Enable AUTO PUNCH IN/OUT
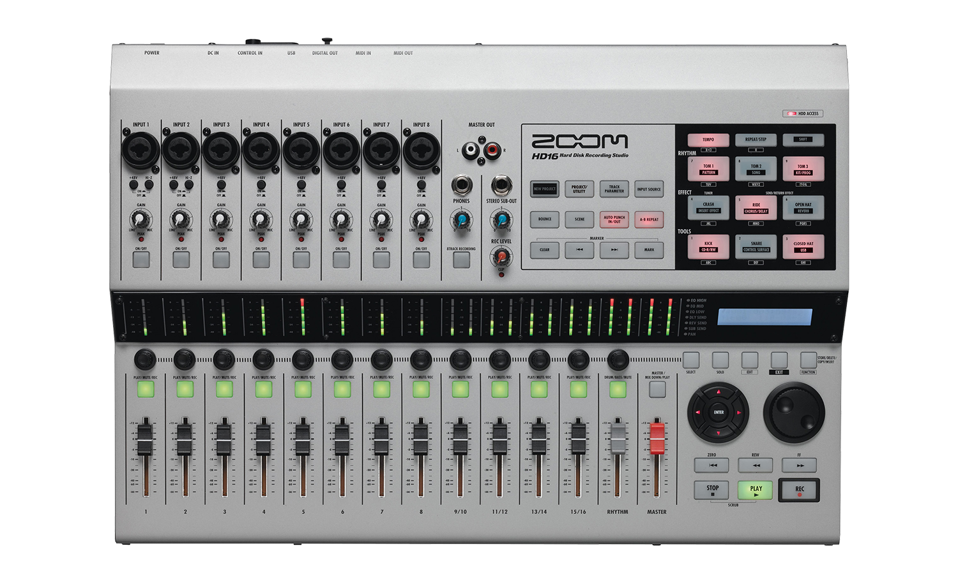The width and height of the screenshot is (958, 574). point(614,219)
